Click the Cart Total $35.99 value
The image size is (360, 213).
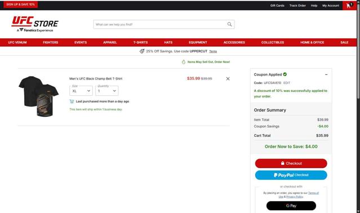click(322, 136)
